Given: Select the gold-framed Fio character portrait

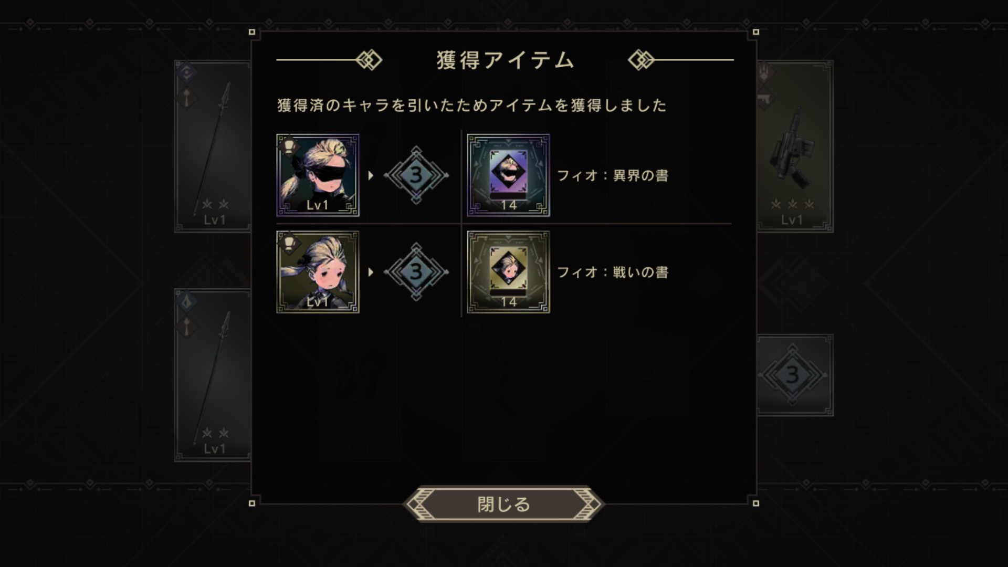Looking at the screenshot, I should point(318,272).
